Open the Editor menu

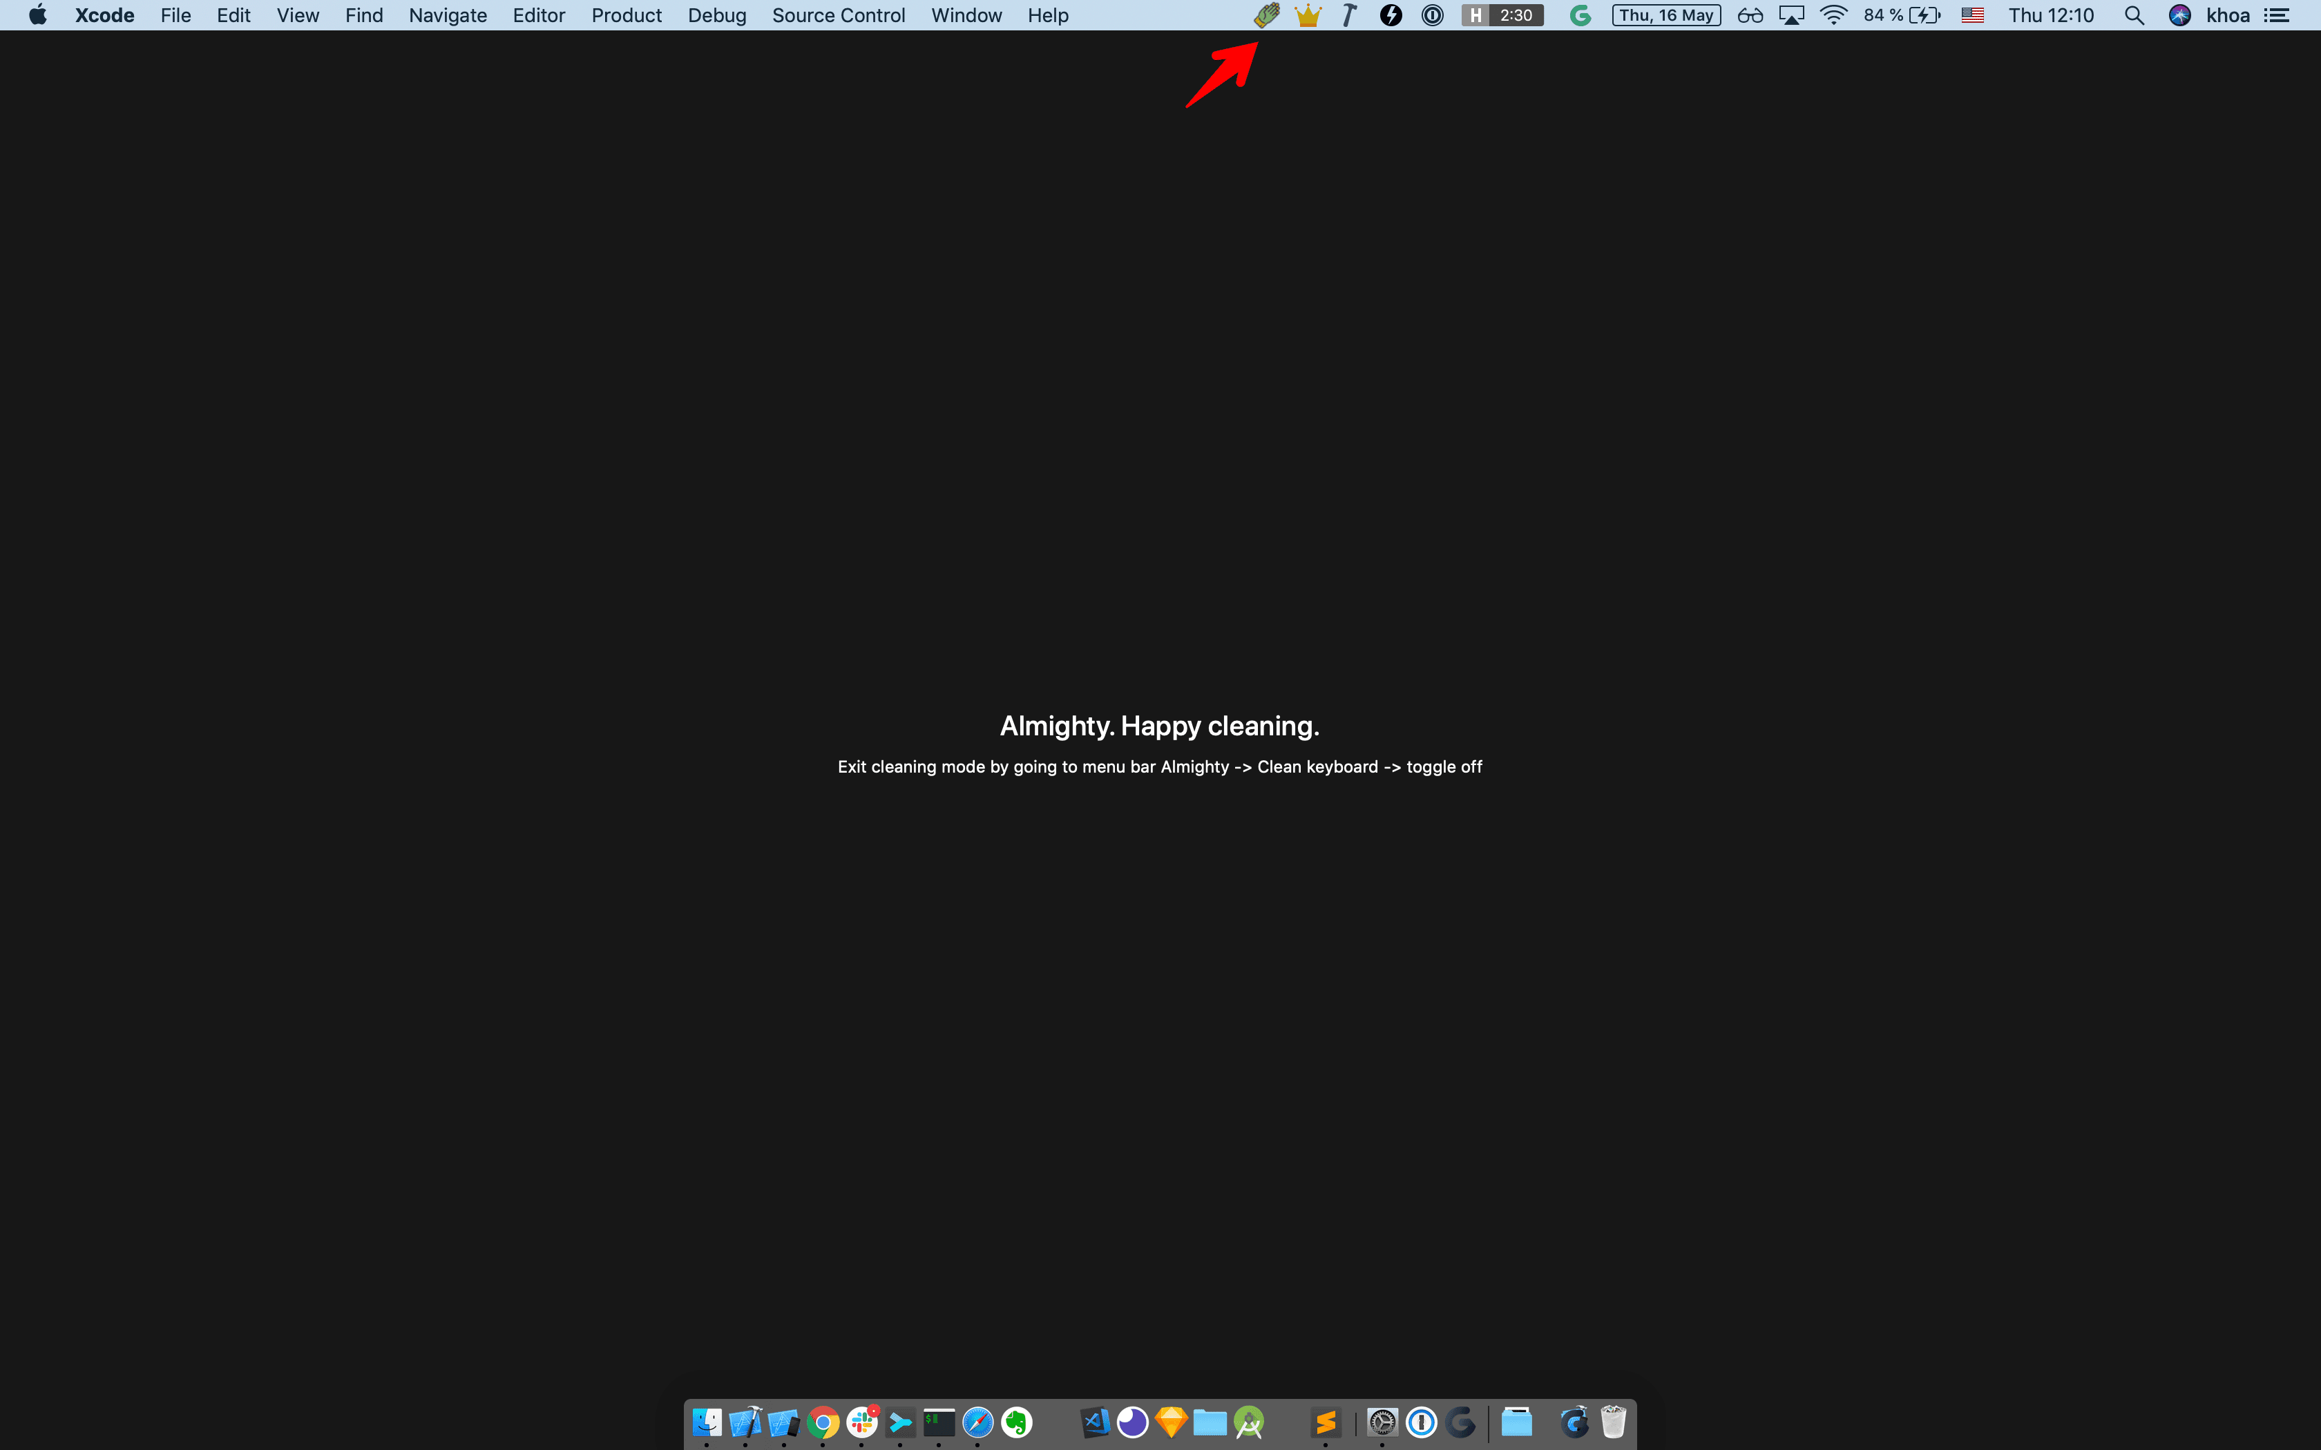(539, 15)
